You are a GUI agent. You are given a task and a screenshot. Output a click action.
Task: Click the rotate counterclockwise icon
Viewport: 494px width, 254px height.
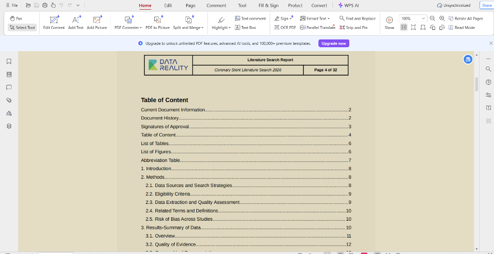pos(433,27)
